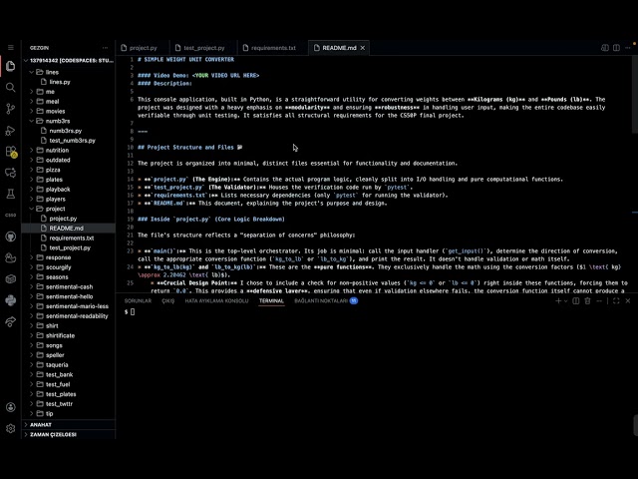Open the Search view

tap(11, 87)
